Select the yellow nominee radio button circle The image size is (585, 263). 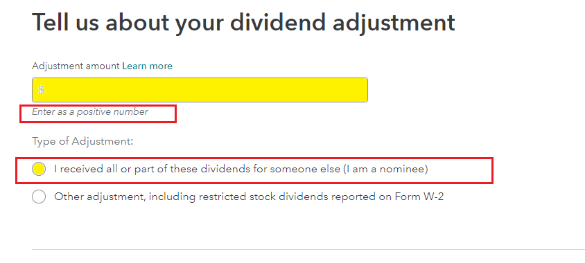39,169
